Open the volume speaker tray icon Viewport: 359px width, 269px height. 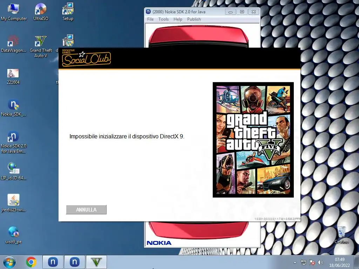(320, 262)
